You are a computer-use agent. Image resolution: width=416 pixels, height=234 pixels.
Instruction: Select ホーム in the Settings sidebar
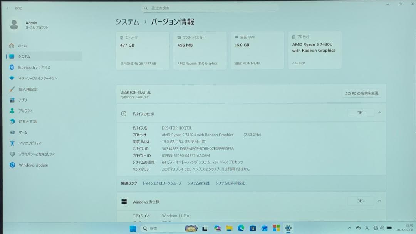[x=28, y=45]
